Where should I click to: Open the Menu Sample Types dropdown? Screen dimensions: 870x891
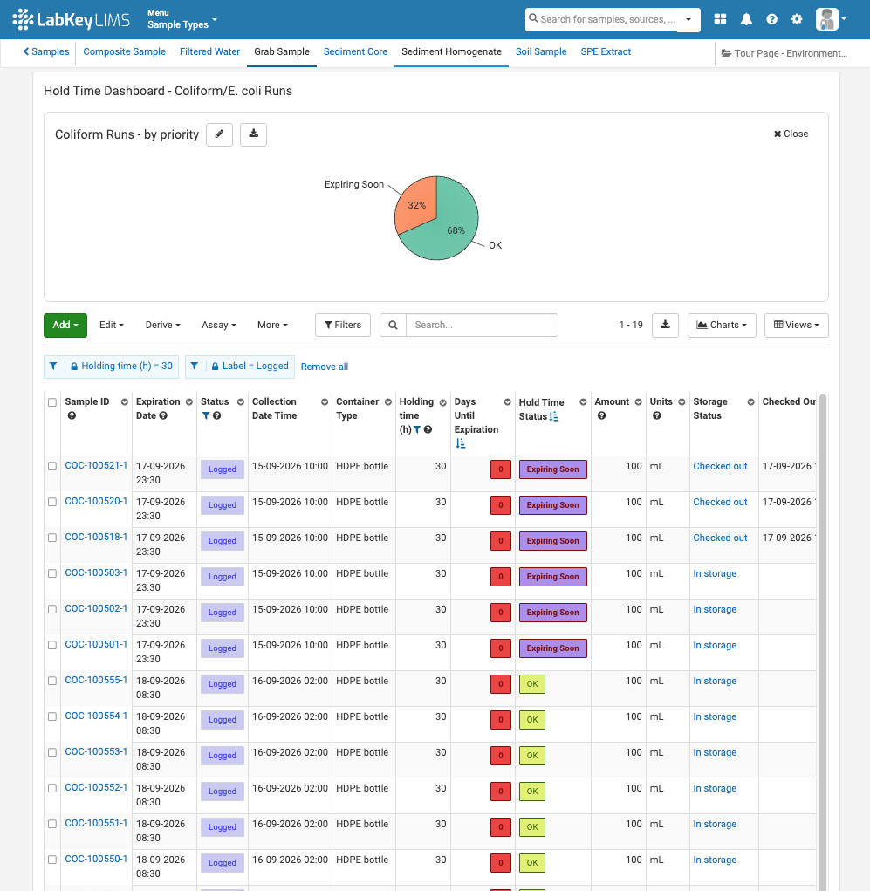pos(182,19)
